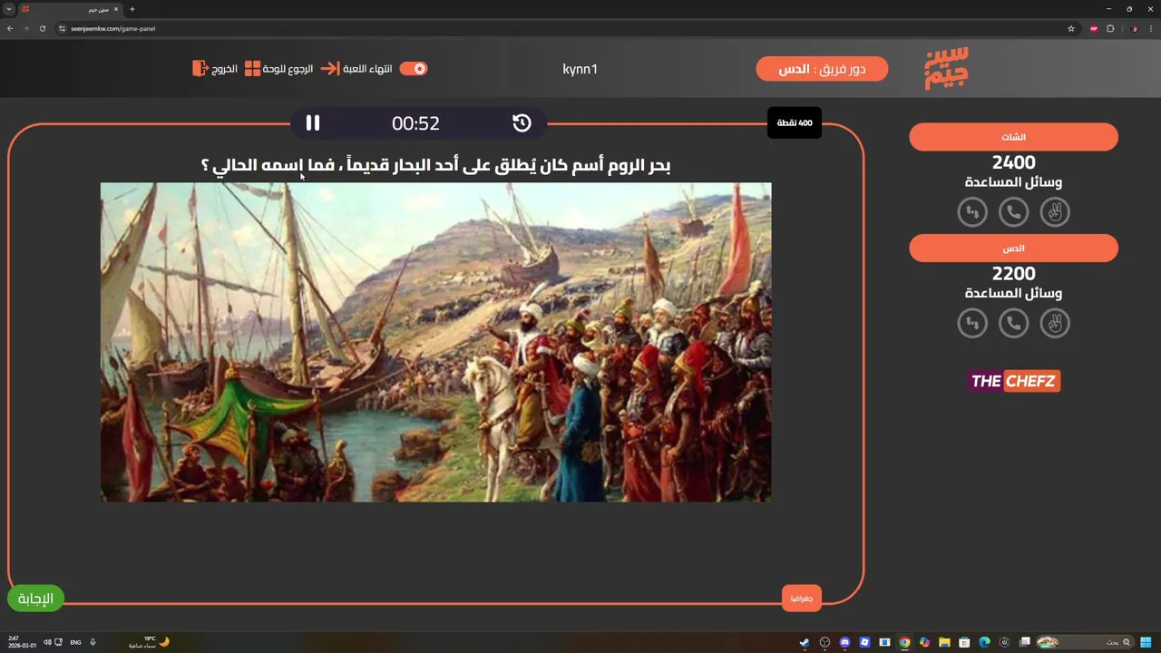The width and height of the screenshot is (1161, 653).
Task: Open Google Chrome from the taskbar
Action: pos(904,642)
